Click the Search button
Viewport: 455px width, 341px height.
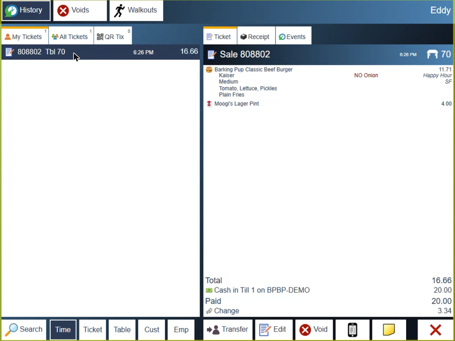pos(24,329)
